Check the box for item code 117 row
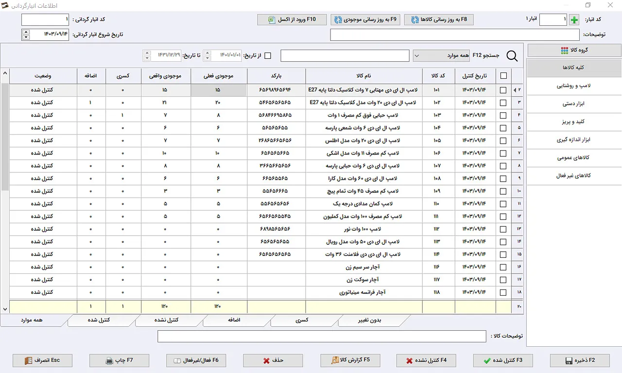622x373 pixels. (503, 280)
